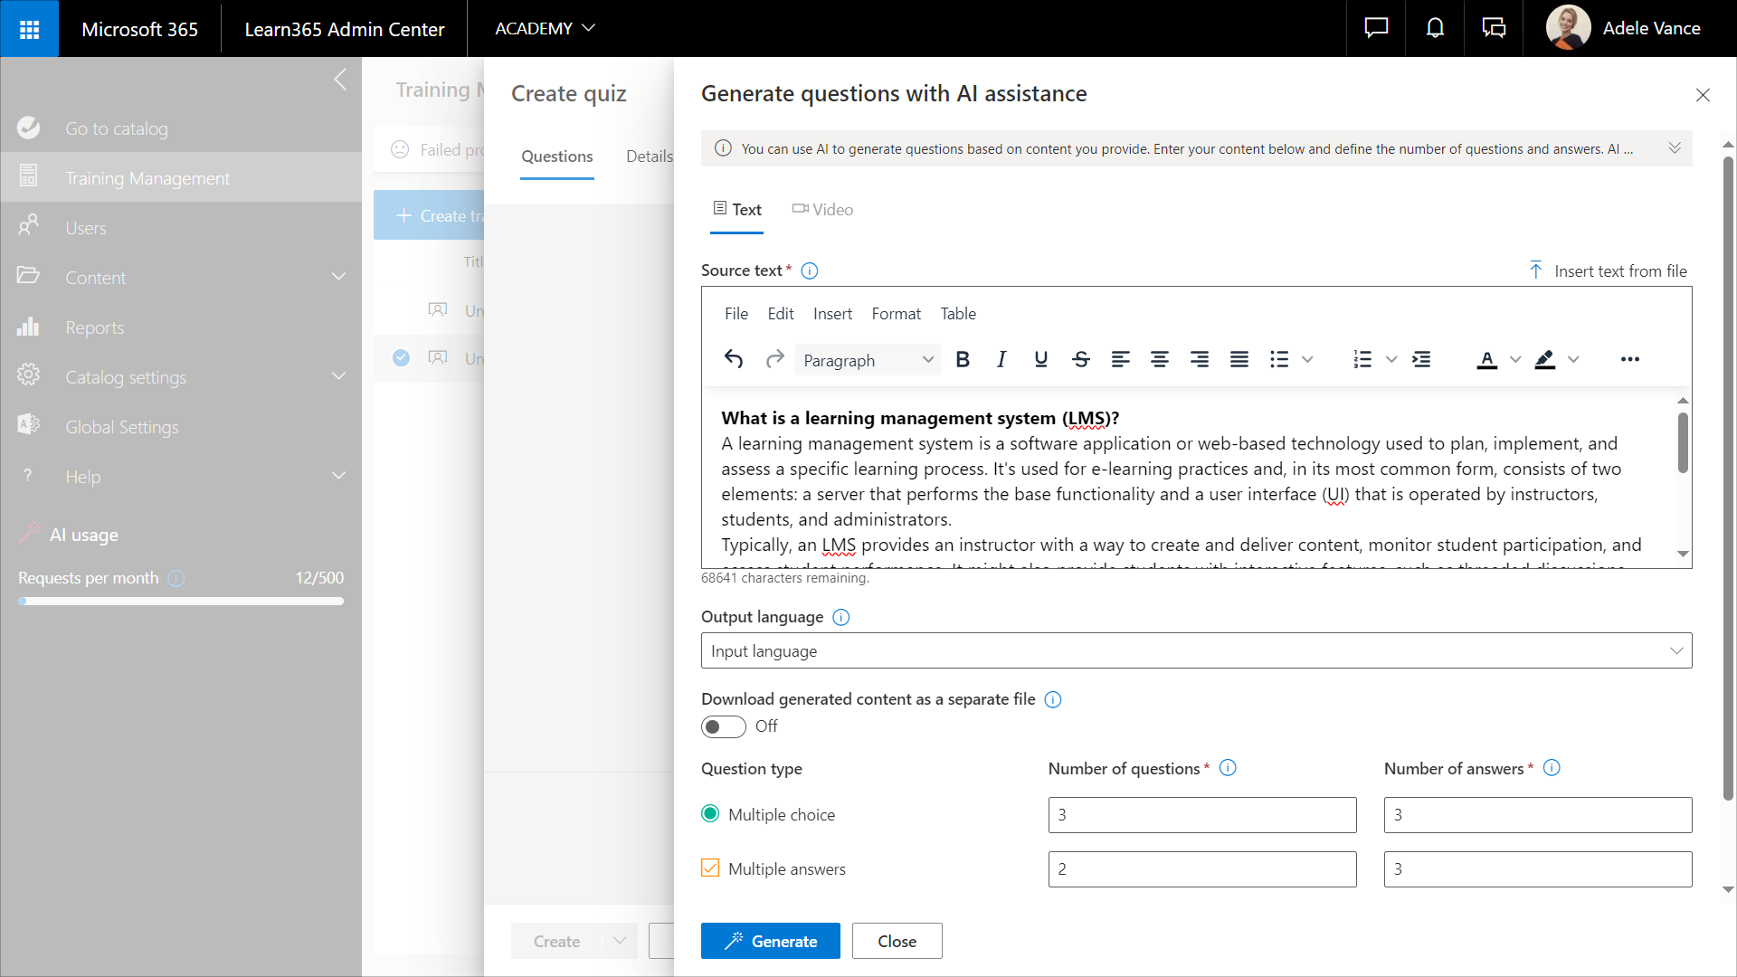Screen dimensions: 1737x977
Task: Click the Generate button
Action: (770, 941)
